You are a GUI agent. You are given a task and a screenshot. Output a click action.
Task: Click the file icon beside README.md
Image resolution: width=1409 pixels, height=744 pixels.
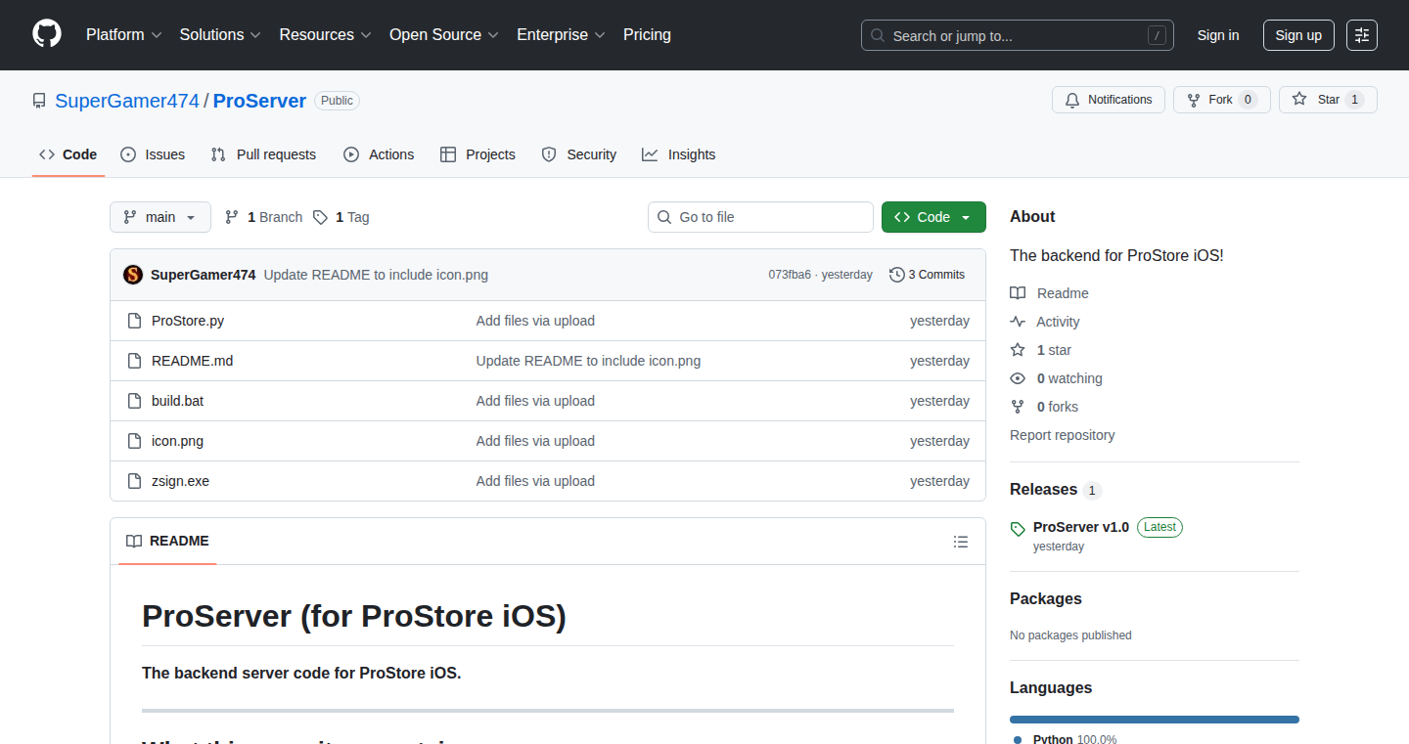click(134, 361)
